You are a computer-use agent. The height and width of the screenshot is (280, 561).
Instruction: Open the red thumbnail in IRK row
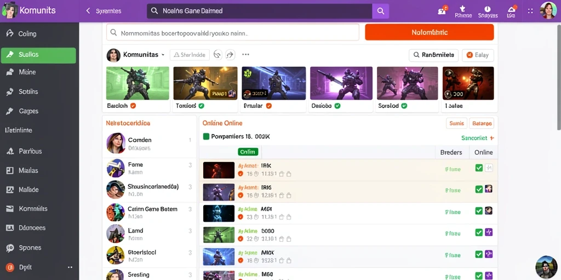click(219, 170)
